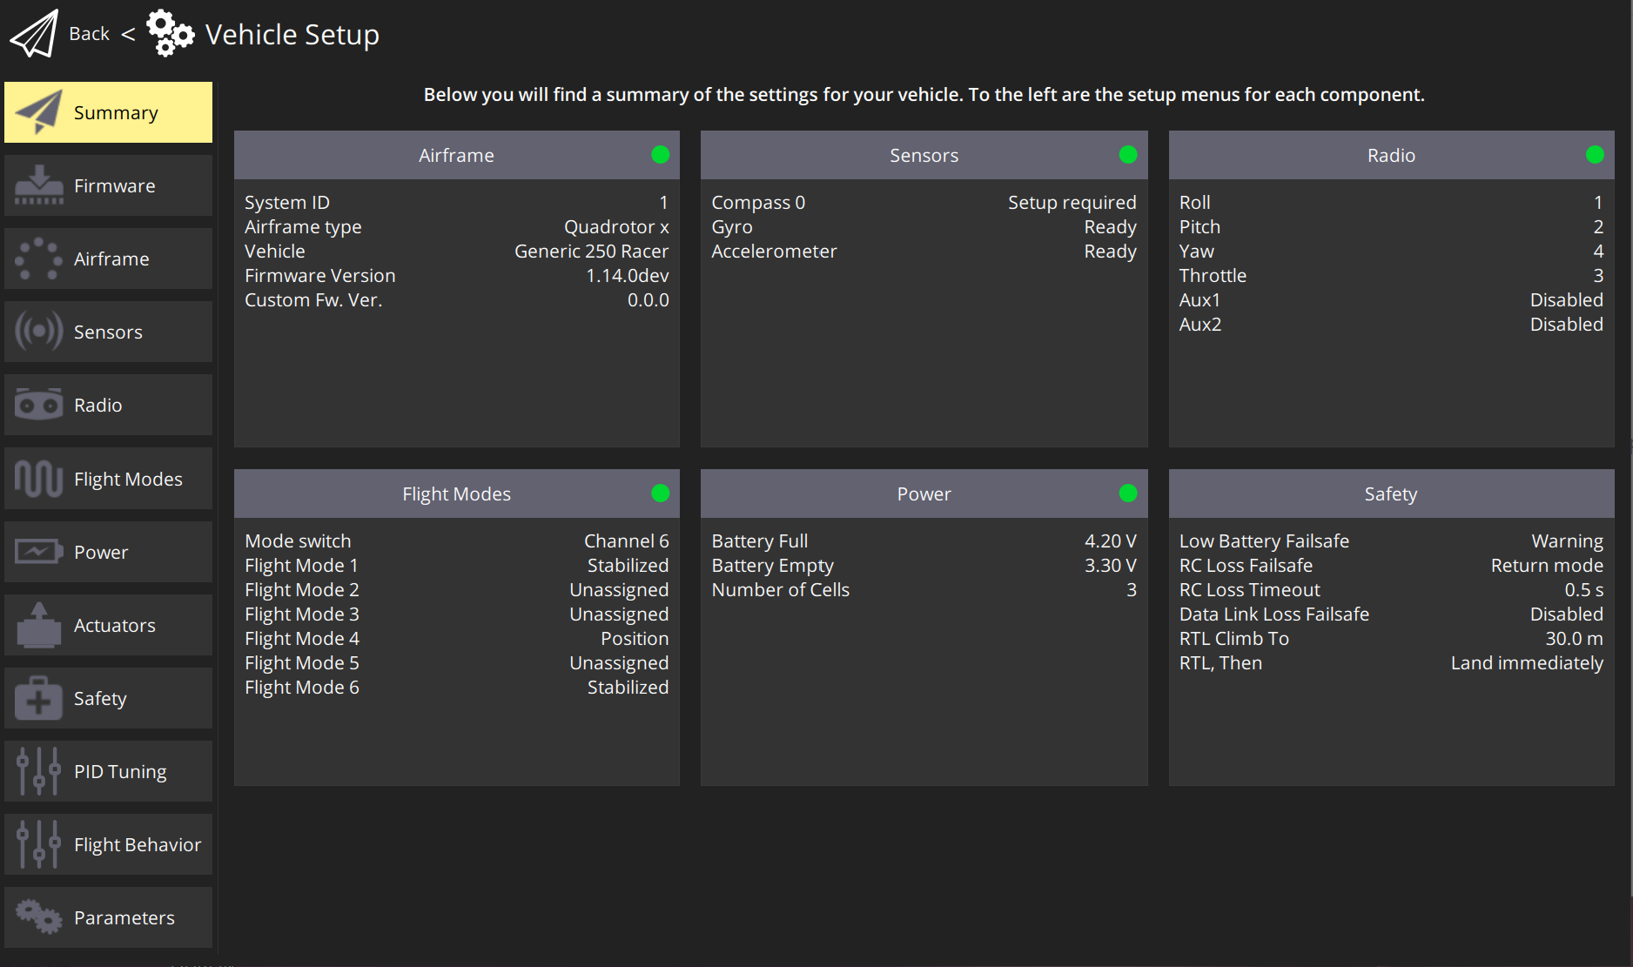Click the green status dot on Radio panel
Viewport: 1633px width, 967px height.
1595,155
